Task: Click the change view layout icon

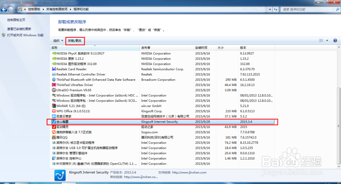Action: pyautogui.click(x=321, y=41)
